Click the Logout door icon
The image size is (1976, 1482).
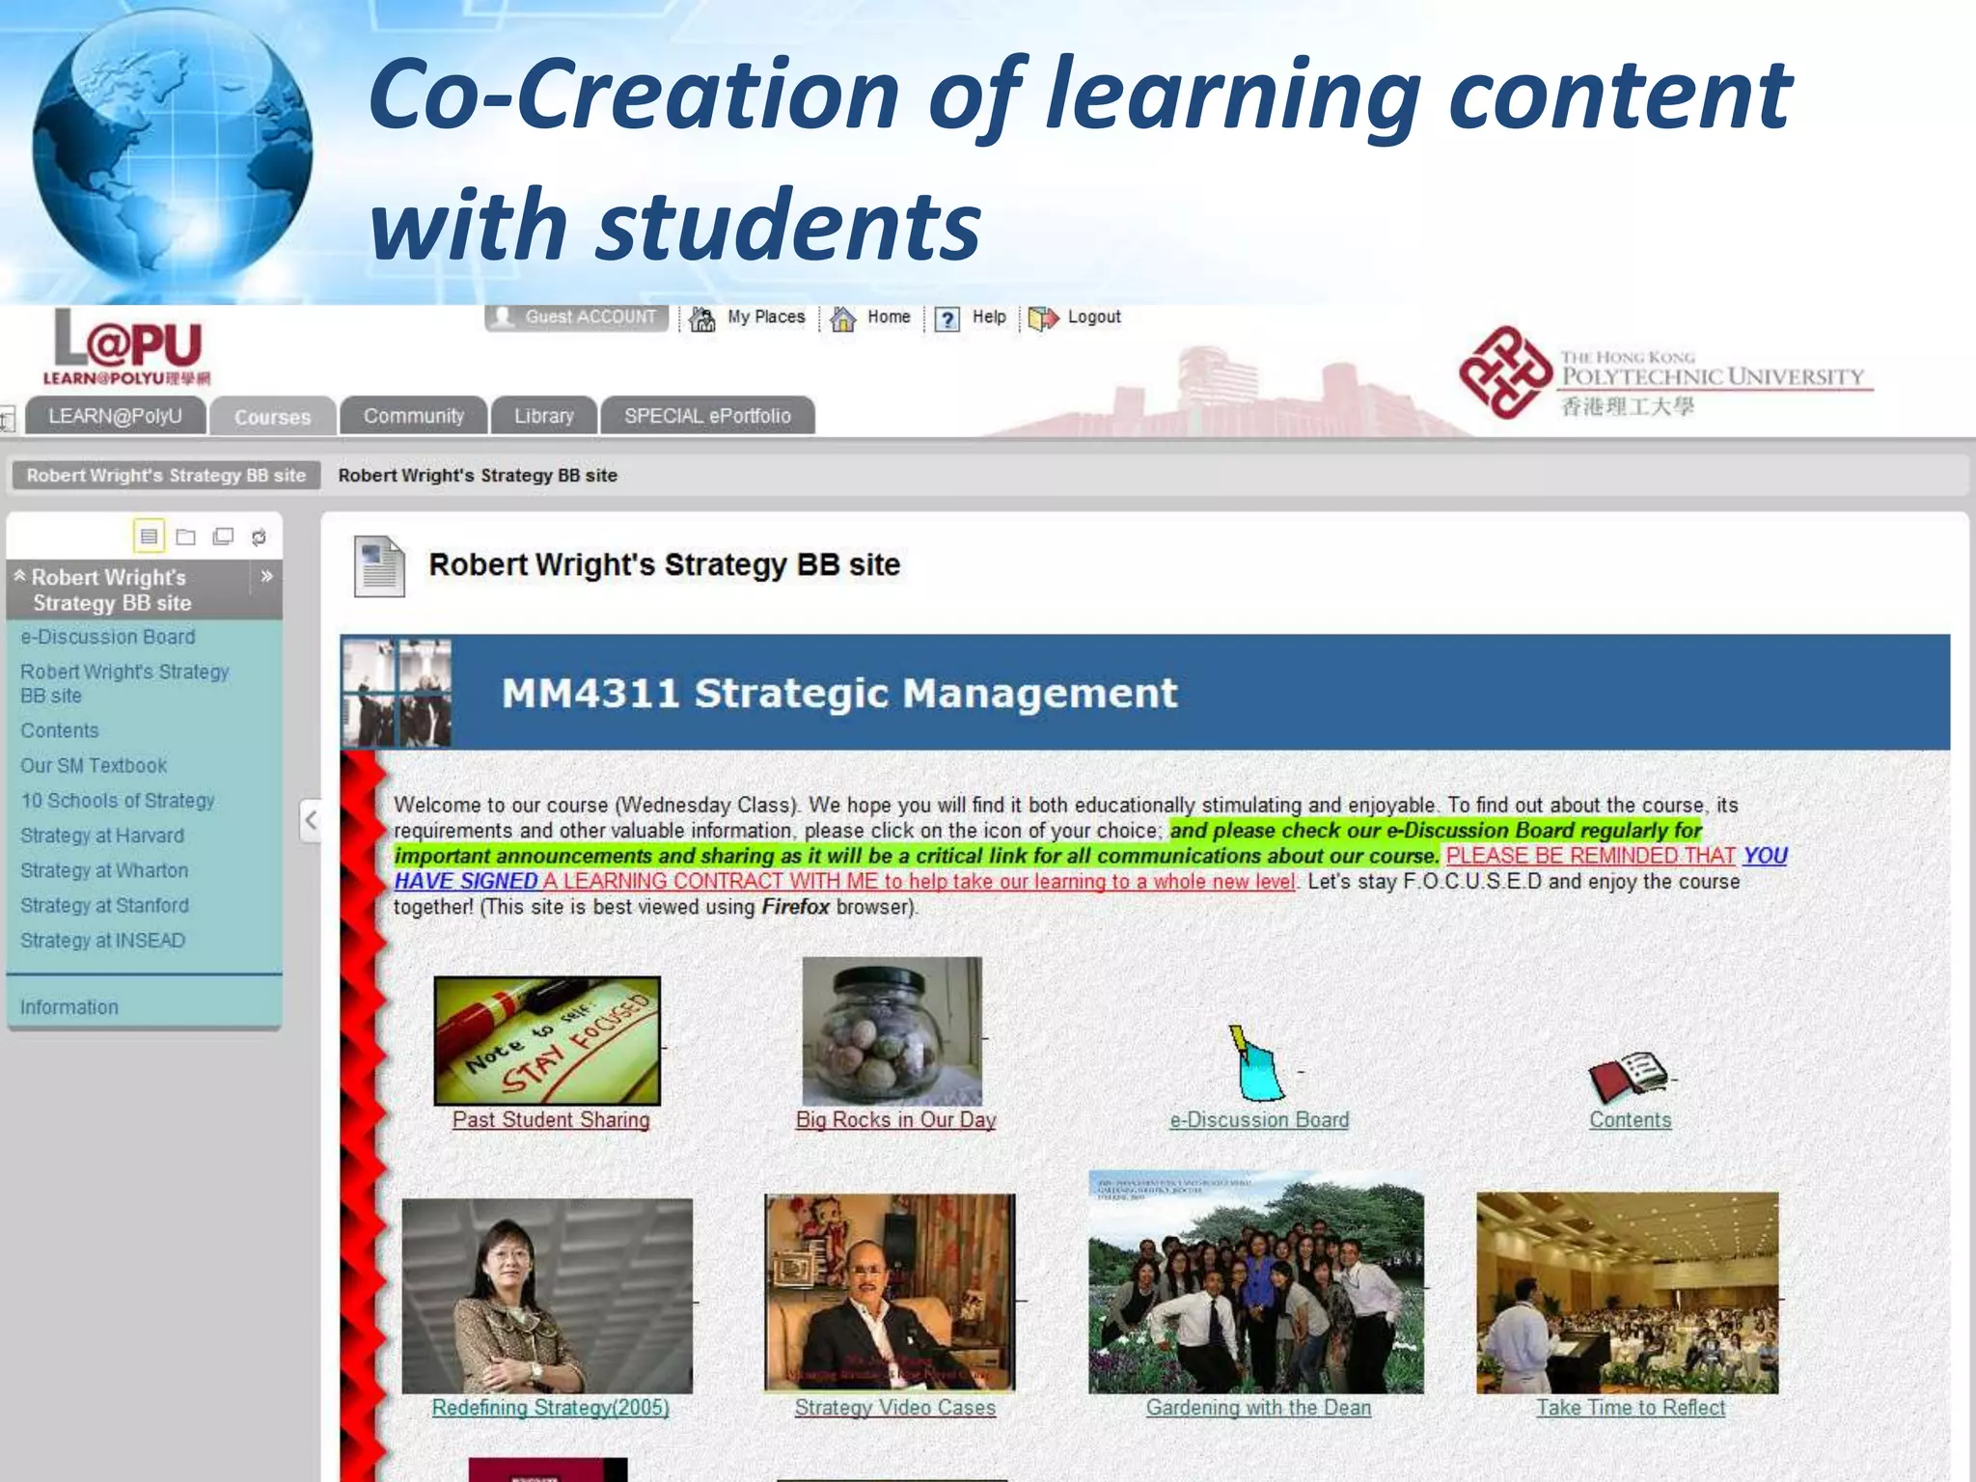[x=1043, y=318]
